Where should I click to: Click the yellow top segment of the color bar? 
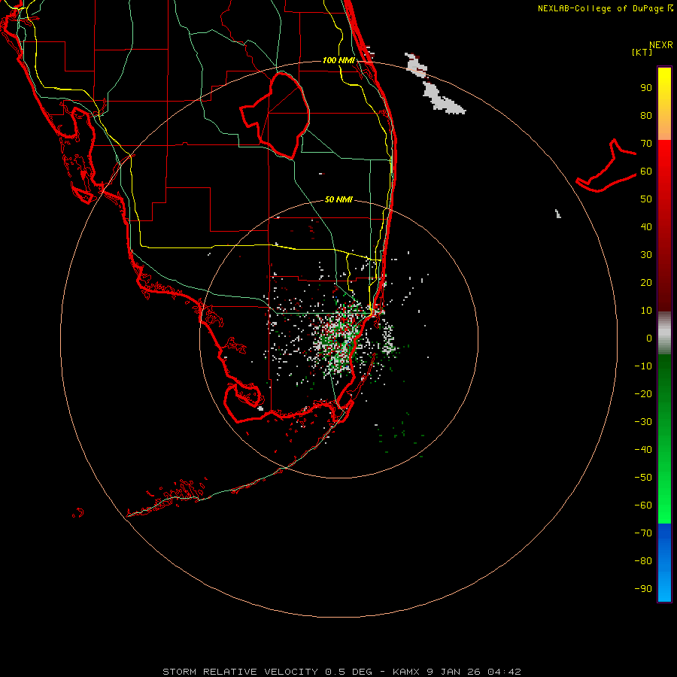click(x=664, y=104)
